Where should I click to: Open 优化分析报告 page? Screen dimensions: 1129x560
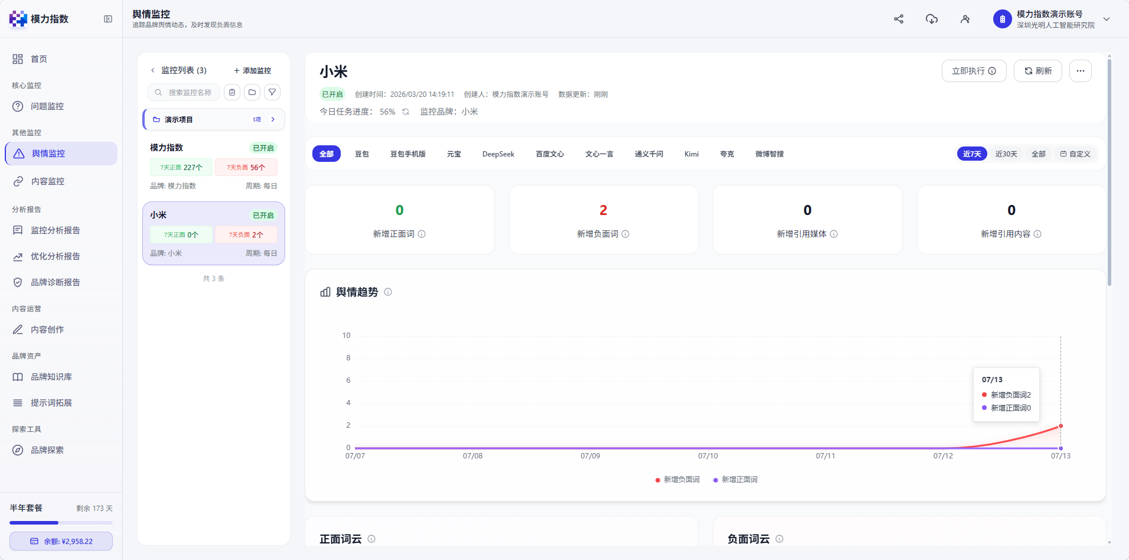(61, 256)
